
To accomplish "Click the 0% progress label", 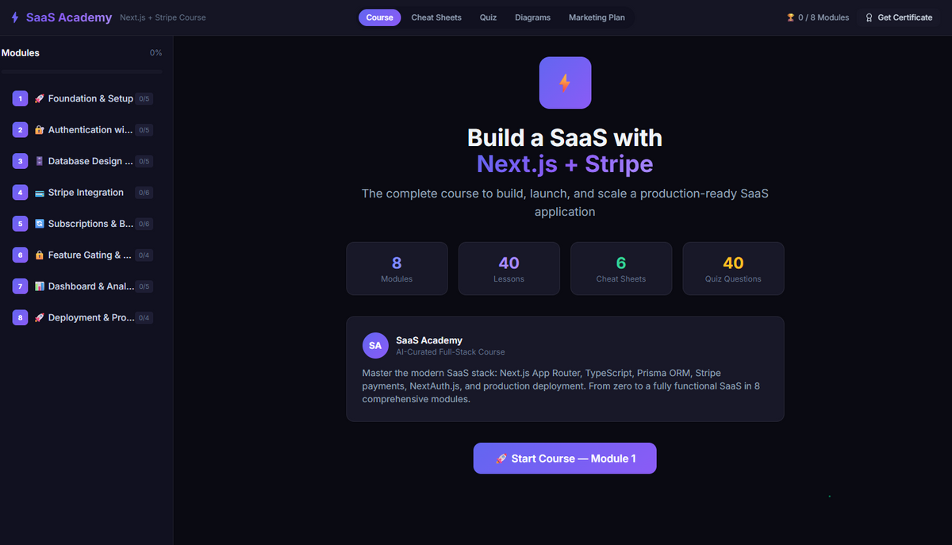I will tap(155, 53).
